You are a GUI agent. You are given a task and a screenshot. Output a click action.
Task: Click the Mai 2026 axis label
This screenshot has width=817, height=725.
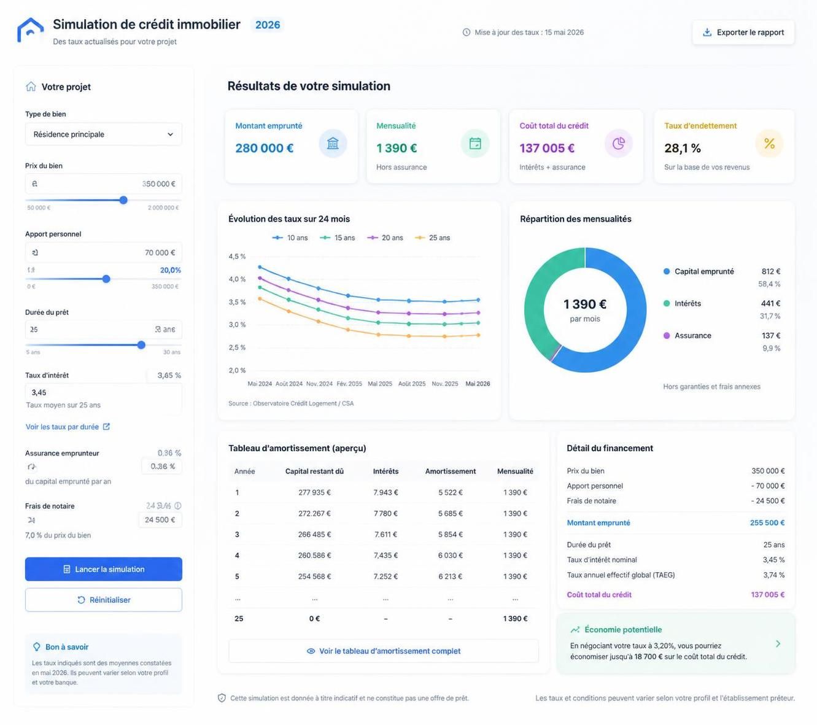(x=478, y=384)
